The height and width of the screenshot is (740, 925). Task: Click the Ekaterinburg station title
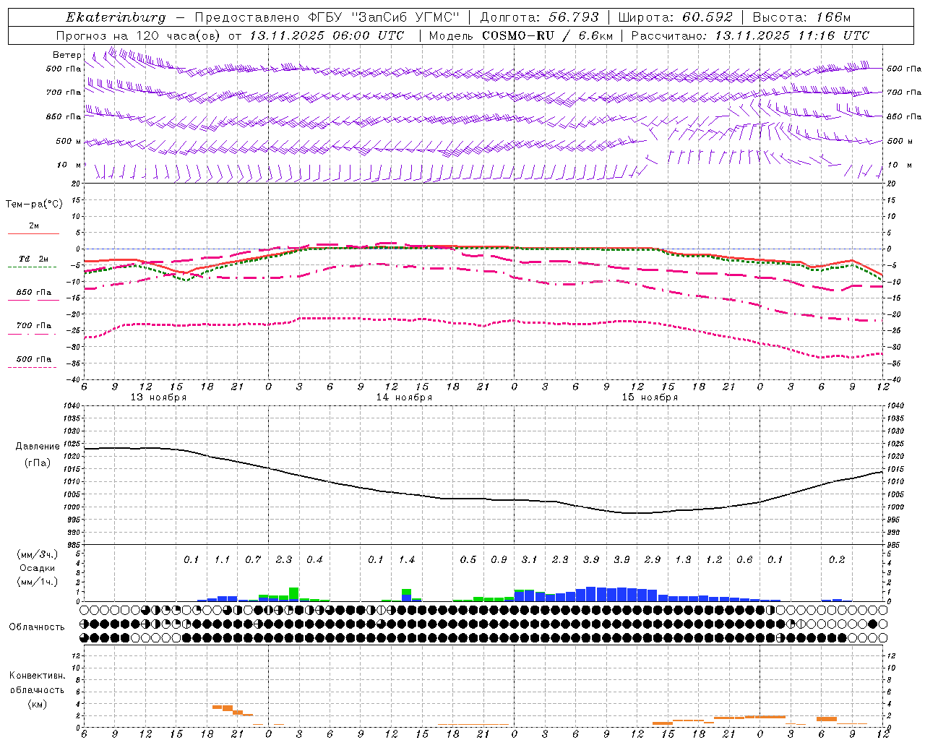116,17
